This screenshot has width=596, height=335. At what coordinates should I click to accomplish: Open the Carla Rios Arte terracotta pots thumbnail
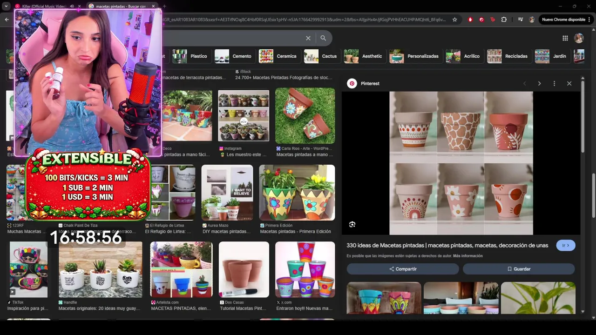(305, 115)
